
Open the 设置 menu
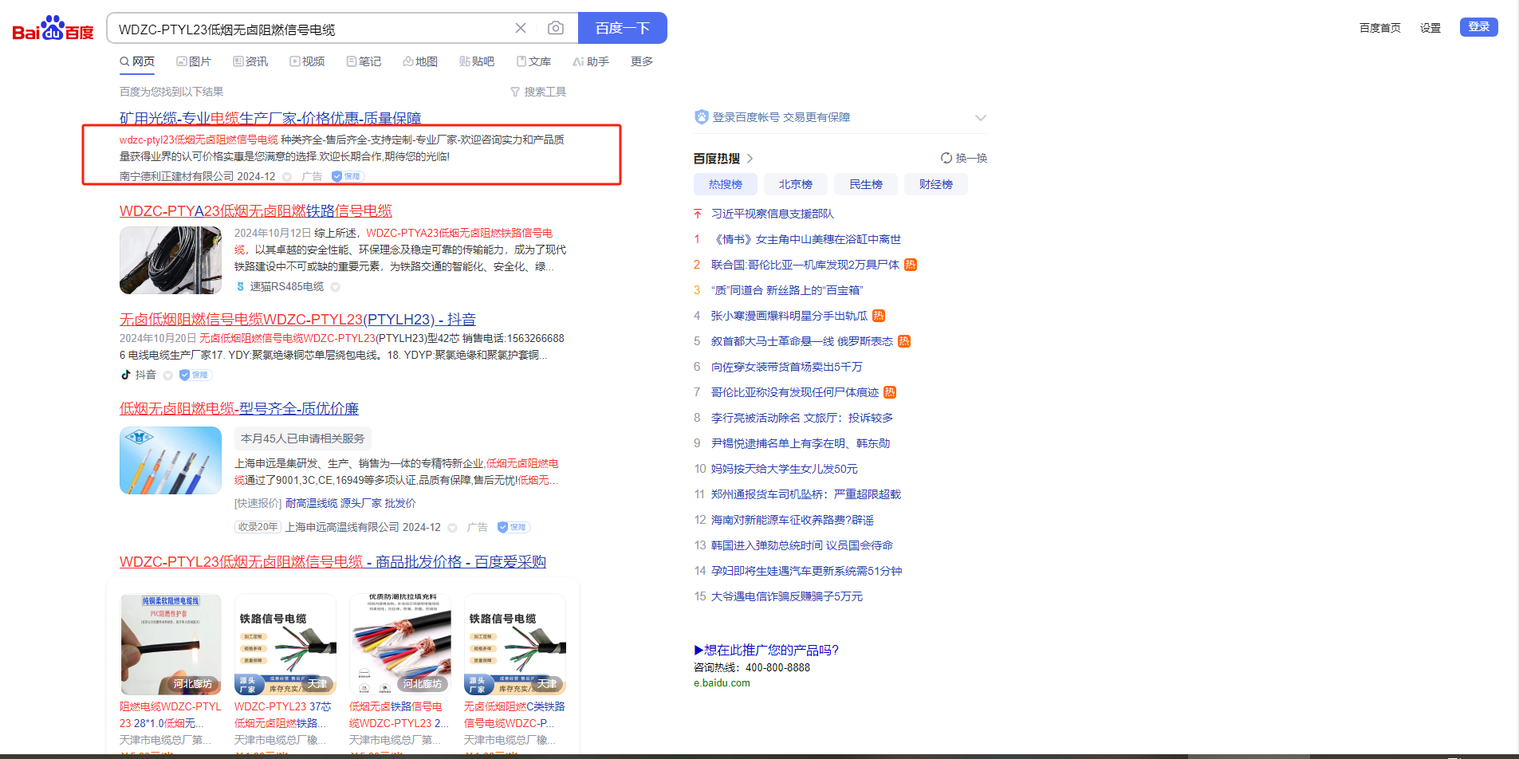pyautogui.click(x=1430, y=28)
